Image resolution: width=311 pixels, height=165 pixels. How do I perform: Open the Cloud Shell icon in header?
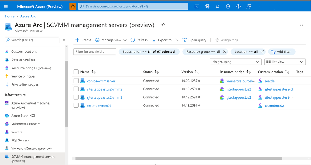[x=197, y=7]
